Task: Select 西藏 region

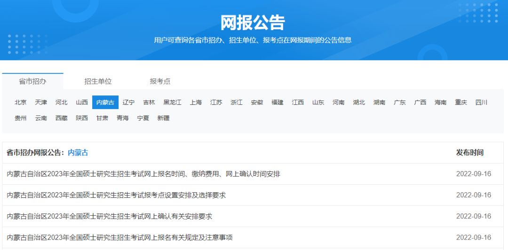Action: pos(61,118)
